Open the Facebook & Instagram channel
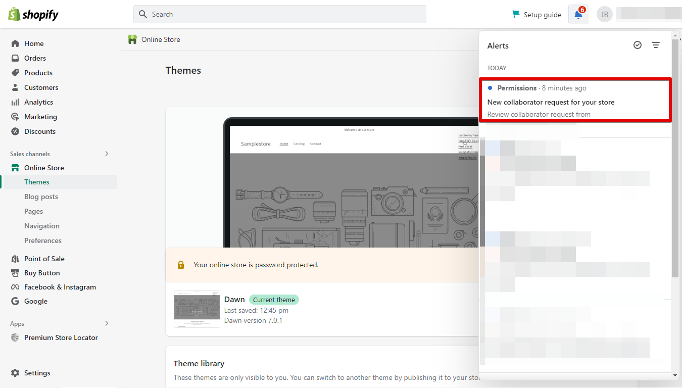Image resolution: width=682 pixels, height=388 pixels. coord(60,286)
